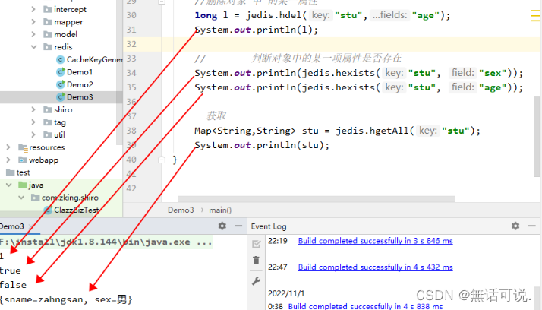The width and height of the screenshot is (542, 310).
Task: Click the editor horizontal scrollbar
Action: coord(317,199)
